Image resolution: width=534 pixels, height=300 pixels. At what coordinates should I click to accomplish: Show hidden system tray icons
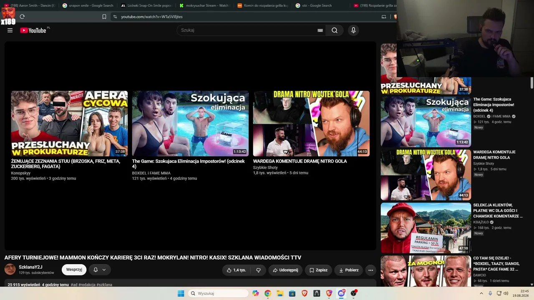[481, 293]
